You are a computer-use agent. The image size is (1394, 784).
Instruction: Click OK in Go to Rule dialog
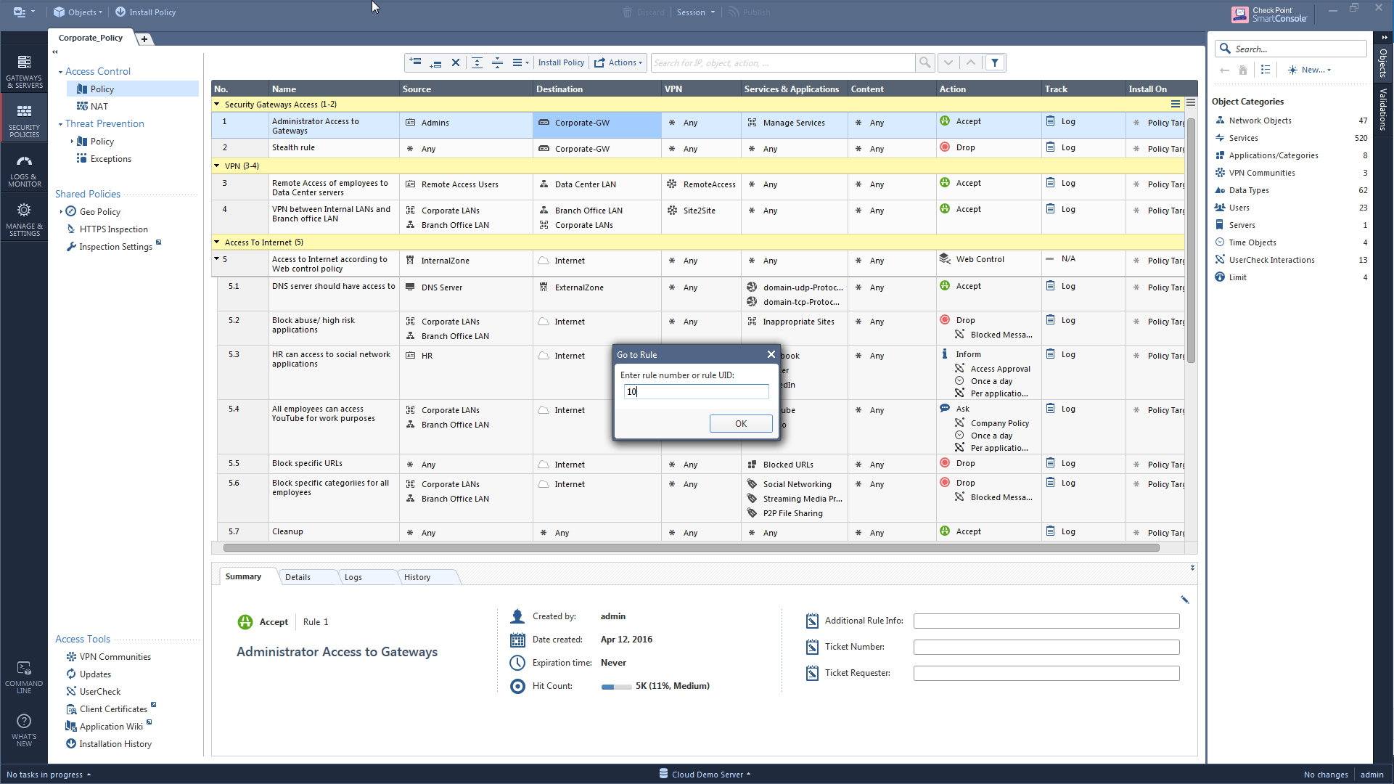(x=741, y=424)
